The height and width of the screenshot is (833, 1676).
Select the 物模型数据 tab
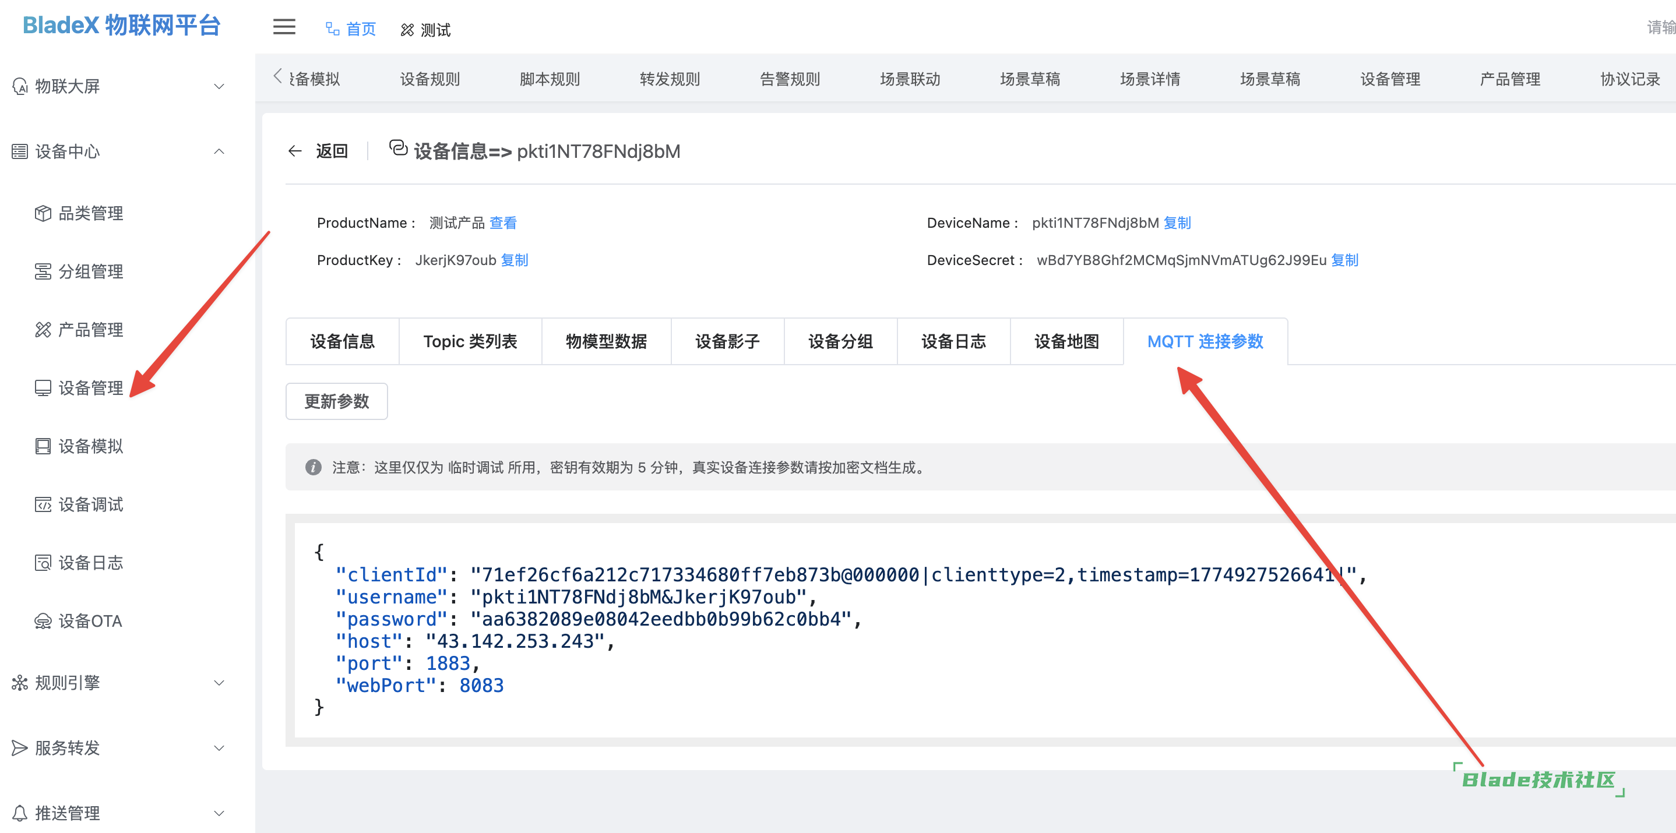click(605, 341)
